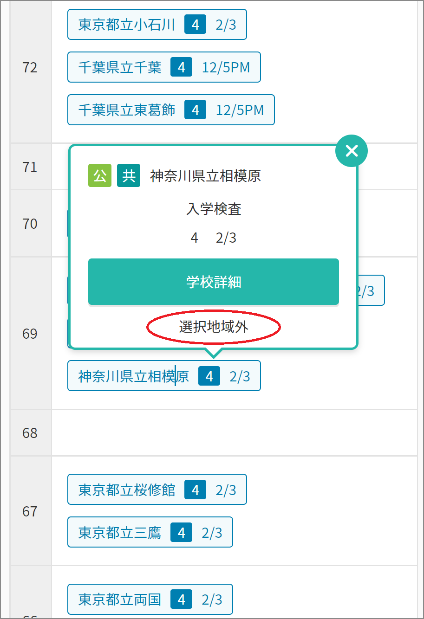The image size is (424, 619).
Task: Click the 4 badge on 千葉県立東葛飾
Action: coord(195,110)
